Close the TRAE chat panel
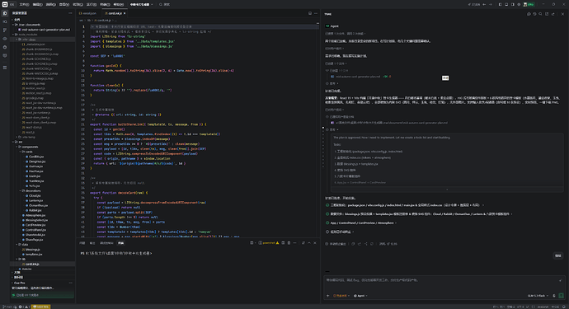 (x=563, y=14)
